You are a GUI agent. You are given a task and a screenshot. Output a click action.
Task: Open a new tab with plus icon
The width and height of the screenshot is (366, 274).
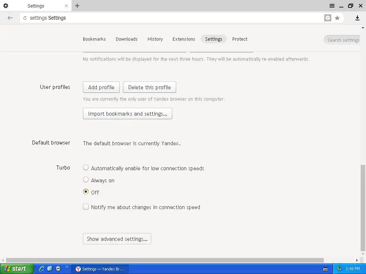point(77,6)
